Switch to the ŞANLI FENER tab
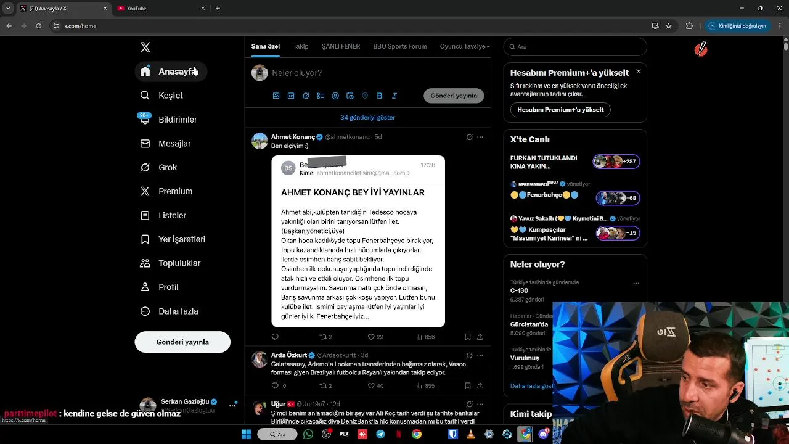Image resolution: width=789 pixels, height=444 pixels. coord(341,46)
